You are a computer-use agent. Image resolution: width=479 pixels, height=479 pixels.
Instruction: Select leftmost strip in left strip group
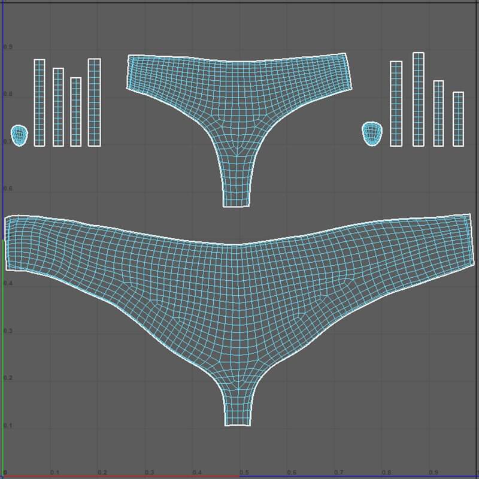(40, 102)
